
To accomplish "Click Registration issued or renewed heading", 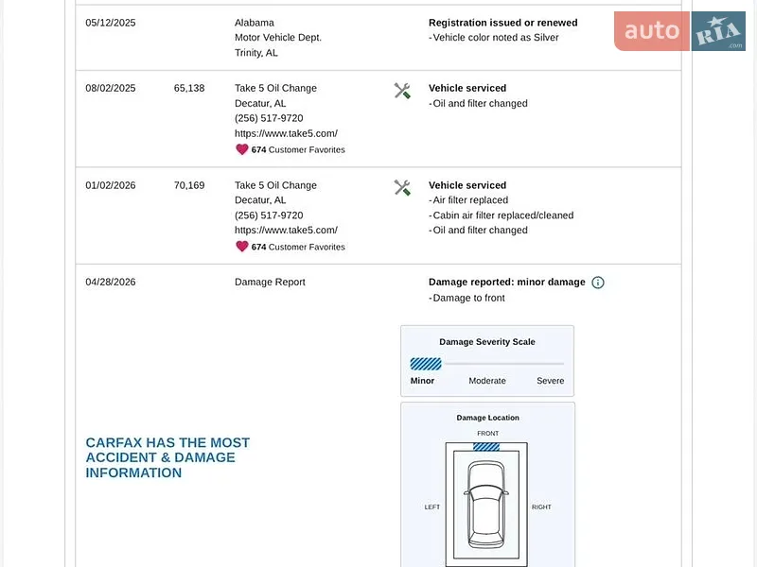I will 502,23.
